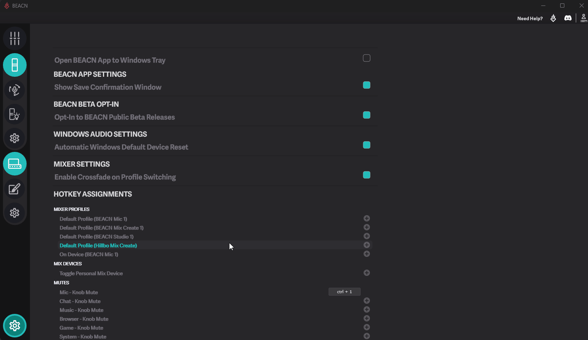Screen dimensions: 588x340
Task: Add hotkey for Default Profile (BEACN Studio 1)
Action: point(367,236)
